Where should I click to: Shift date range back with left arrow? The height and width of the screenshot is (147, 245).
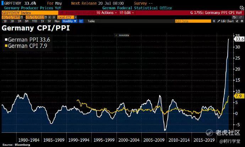[50, 17]
